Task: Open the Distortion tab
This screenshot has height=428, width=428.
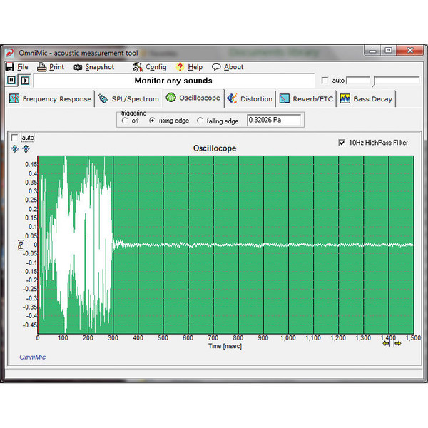Action: pos(250,99)
